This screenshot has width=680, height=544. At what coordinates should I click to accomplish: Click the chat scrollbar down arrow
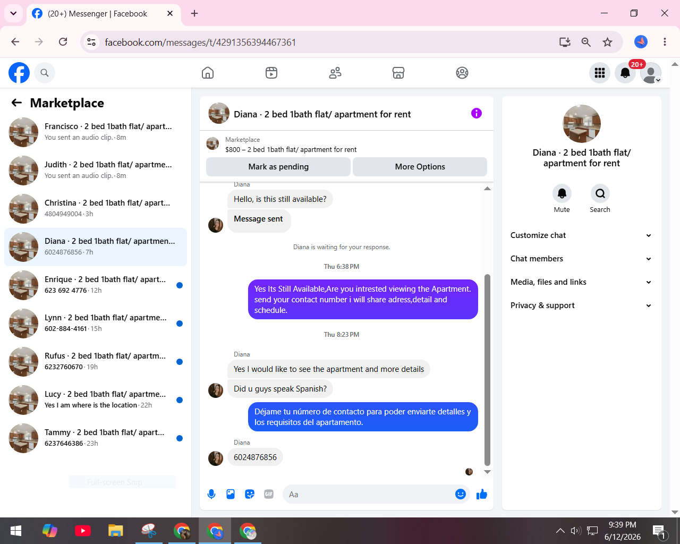pos(487,472)
